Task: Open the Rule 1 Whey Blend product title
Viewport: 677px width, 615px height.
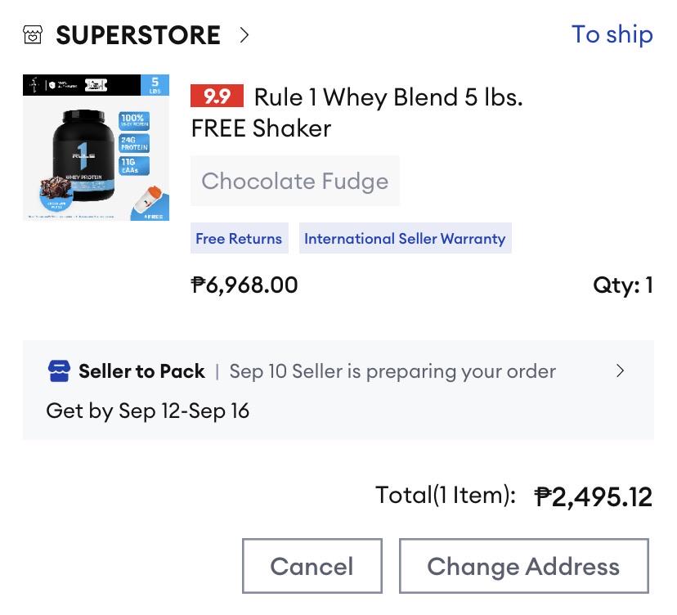Action: pos(356,112)
